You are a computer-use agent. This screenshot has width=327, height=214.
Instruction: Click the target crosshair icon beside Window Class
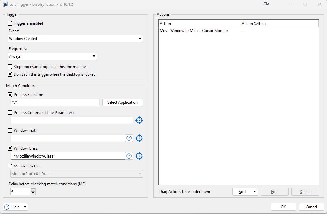(139, 156)
